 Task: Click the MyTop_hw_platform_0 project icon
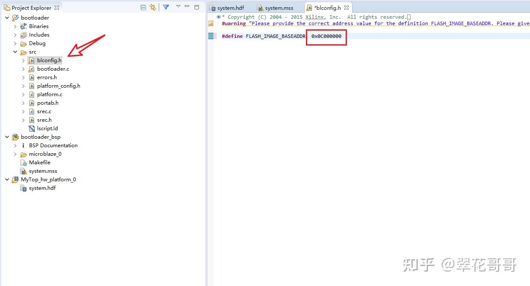pyautogui.click(x=15, y=180)
